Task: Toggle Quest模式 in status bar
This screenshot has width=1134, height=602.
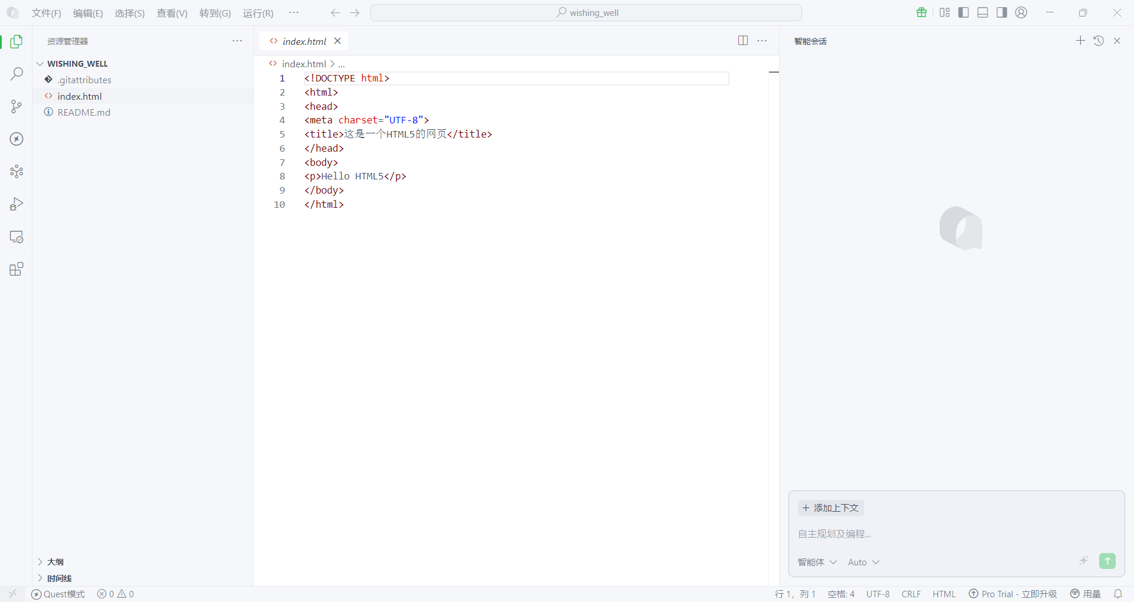Action: point(58,594)
